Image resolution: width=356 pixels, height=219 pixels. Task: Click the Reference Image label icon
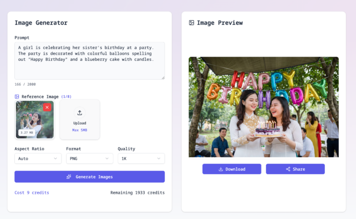(17, 96)
